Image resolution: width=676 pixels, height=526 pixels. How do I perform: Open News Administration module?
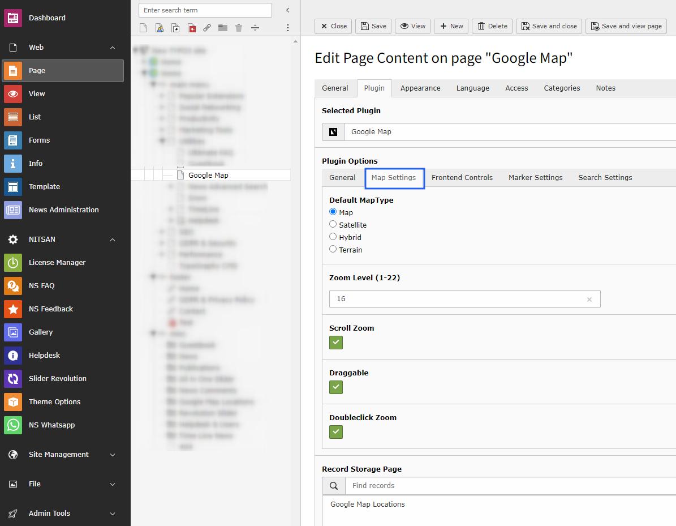click(63, 210)
